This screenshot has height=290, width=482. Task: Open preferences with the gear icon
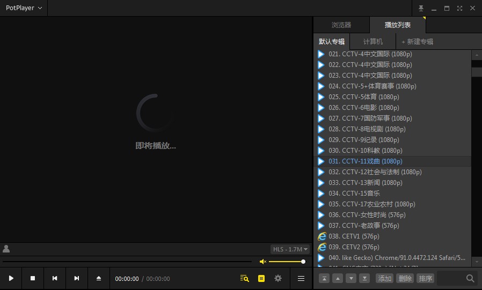click(x=278, y=278)
